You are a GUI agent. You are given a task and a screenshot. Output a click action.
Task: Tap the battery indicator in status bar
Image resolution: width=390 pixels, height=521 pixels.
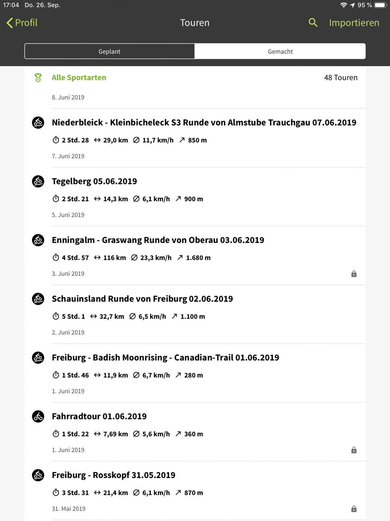[x=380, y=5]
